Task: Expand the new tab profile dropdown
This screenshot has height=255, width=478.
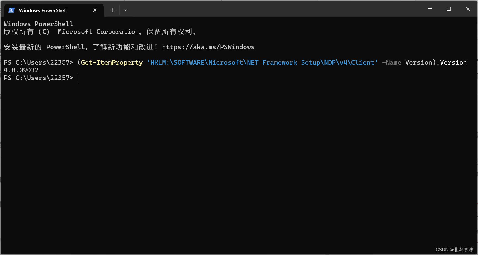Action: (125, 10)
